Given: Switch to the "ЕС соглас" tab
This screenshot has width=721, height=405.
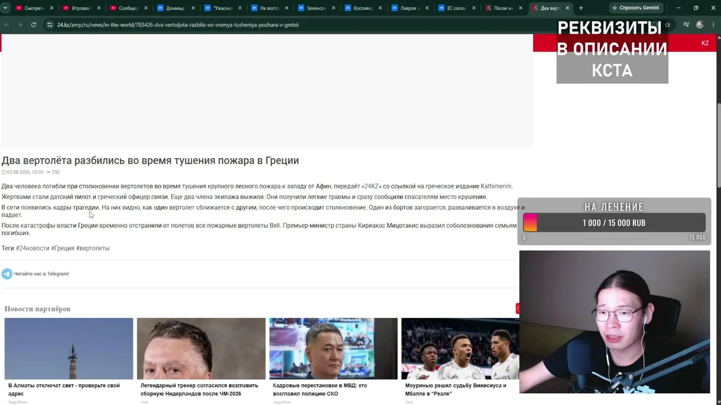Looking at the screenshot, I should 456,8.
